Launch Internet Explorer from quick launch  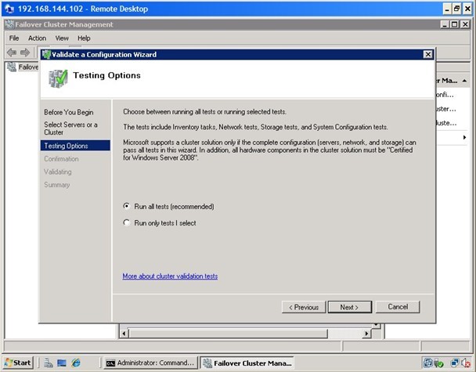point(76,363)
